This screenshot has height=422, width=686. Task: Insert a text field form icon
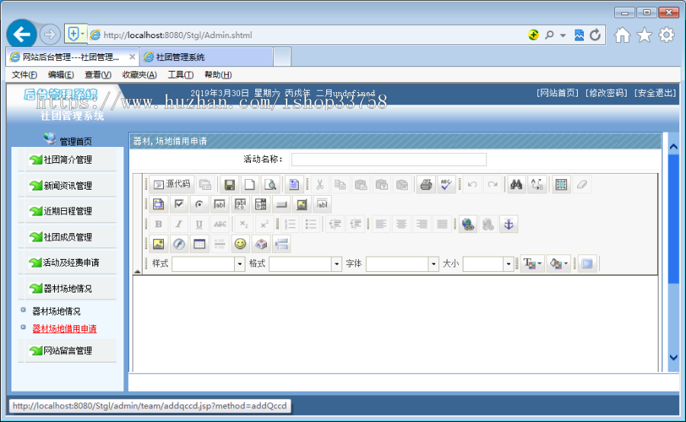point(220,204)
